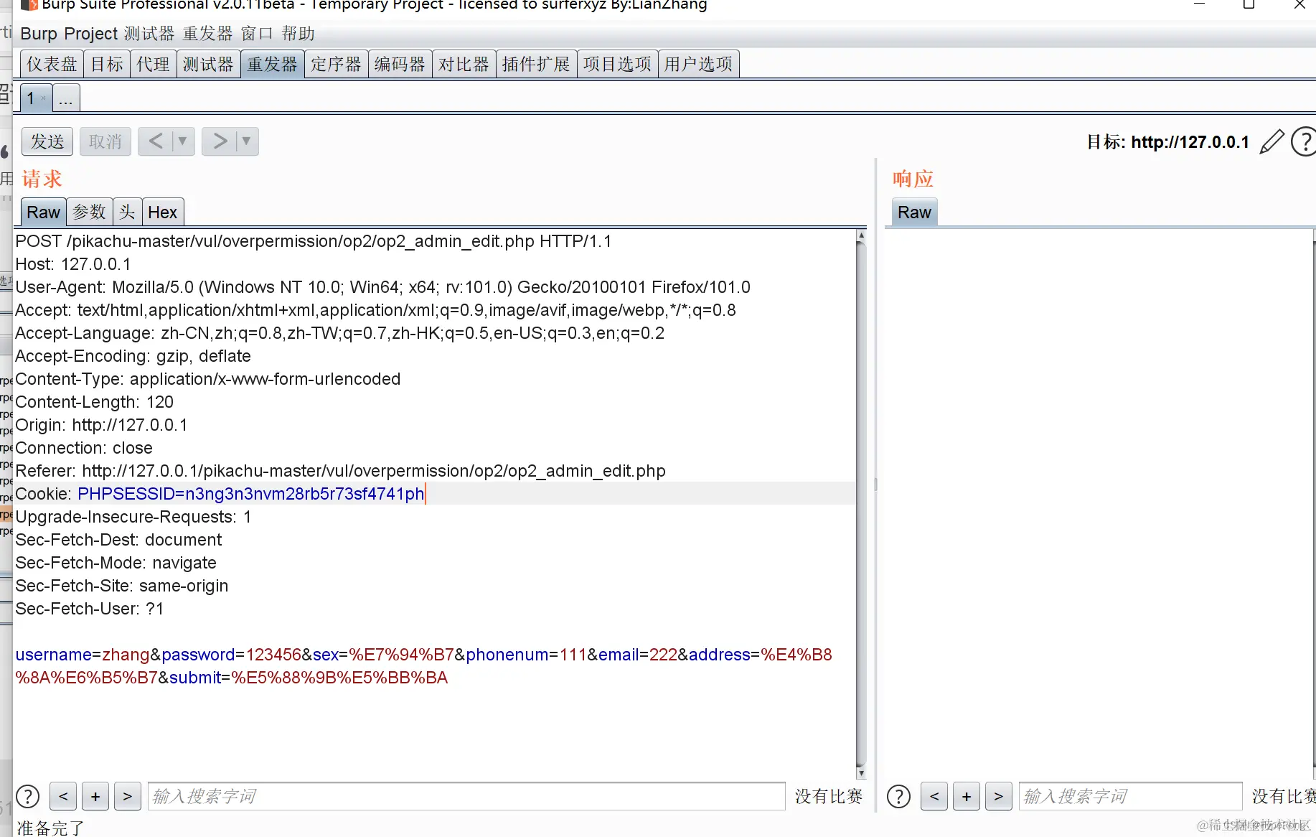This screenshot has width=1316, height=837.
Task: Switch to the 插件扩展 tab
Action: [536, 64]
